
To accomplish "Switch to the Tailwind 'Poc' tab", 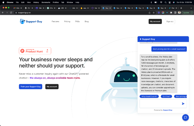I will tap(172, 8).
